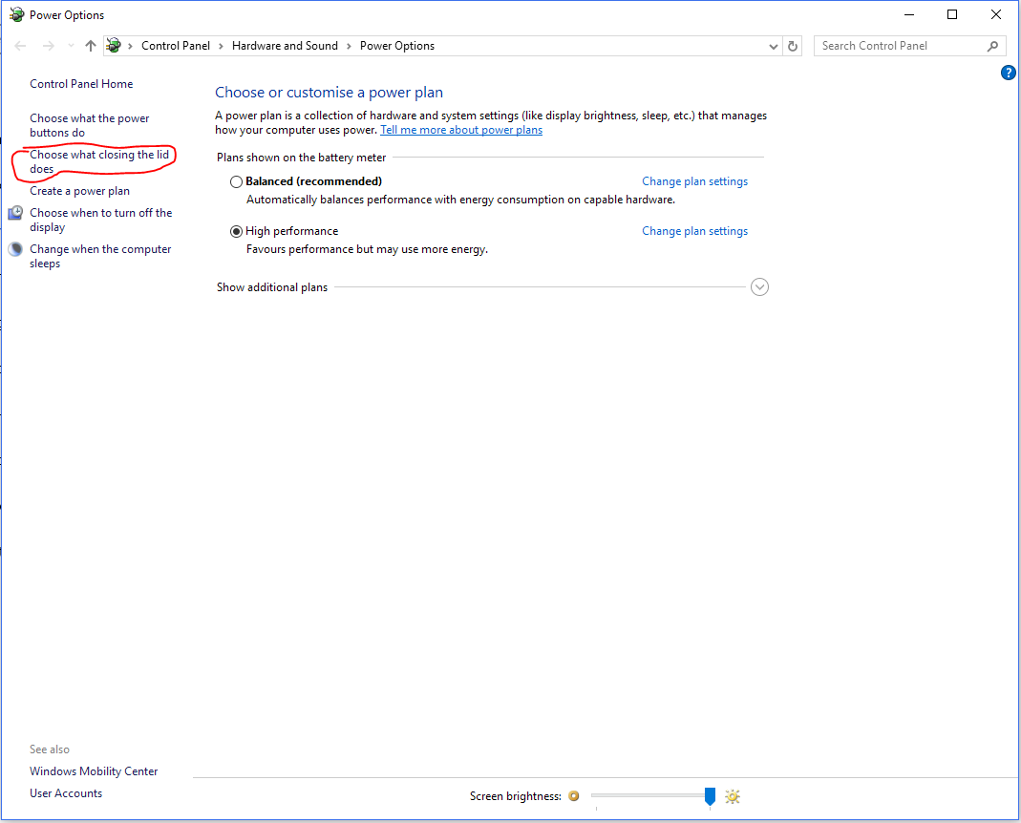Open Change when the computer sleeps
This screenshot has height=823, width=1021.
coord(100,257)
